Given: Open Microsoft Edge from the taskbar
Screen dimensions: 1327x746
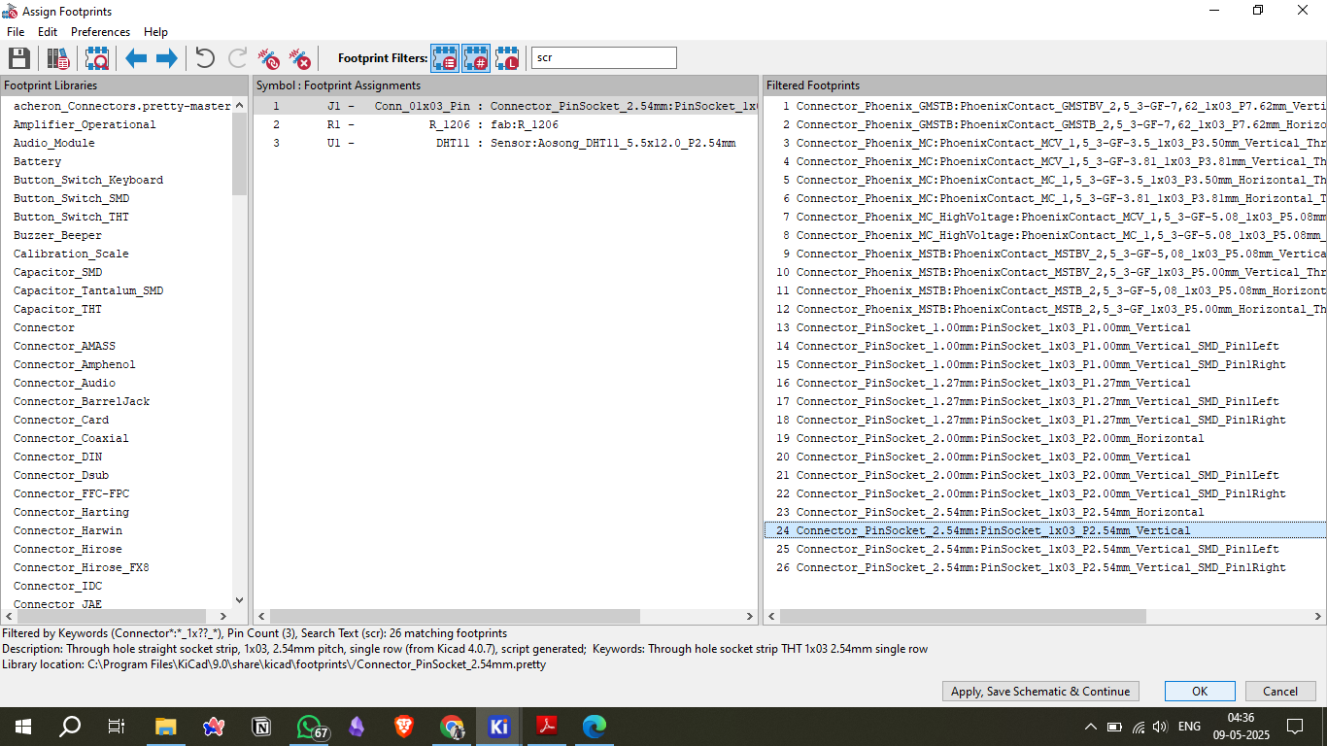Looking at the screenshot, I should point(595,727).
